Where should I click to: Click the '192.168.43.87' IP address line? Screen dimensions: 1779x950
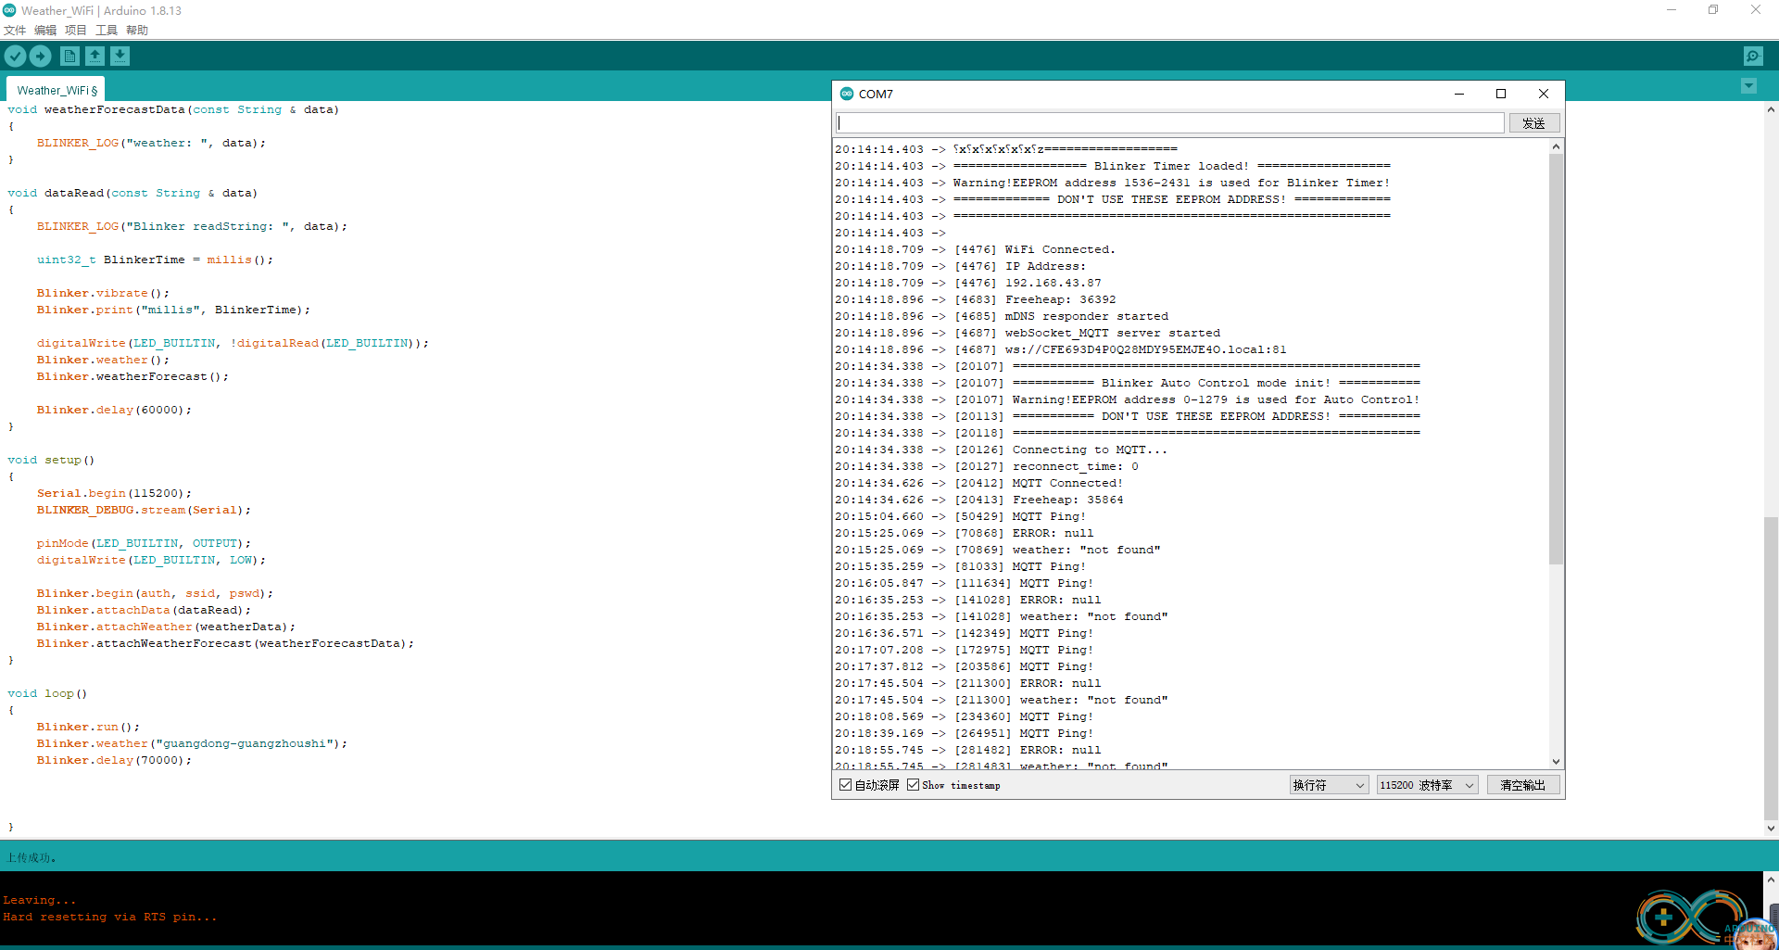pyautogui.click(x=968, y=283)
